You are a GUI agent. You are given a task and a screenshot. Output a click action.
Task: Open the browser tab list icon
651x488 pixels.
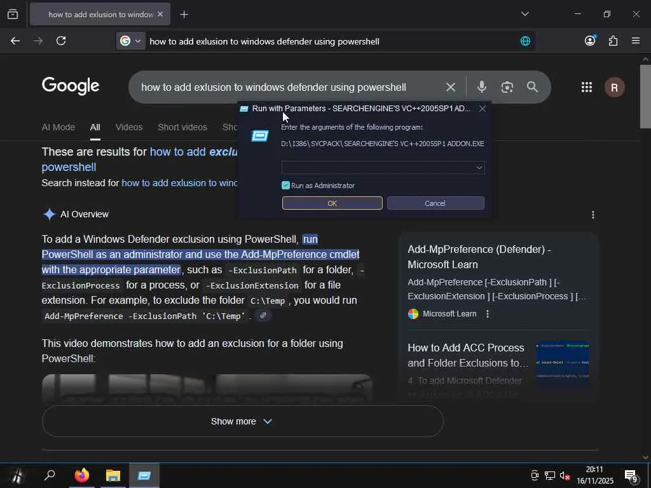click(13, 14)
